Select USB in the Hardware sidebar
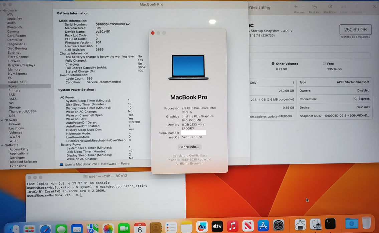 12,116
